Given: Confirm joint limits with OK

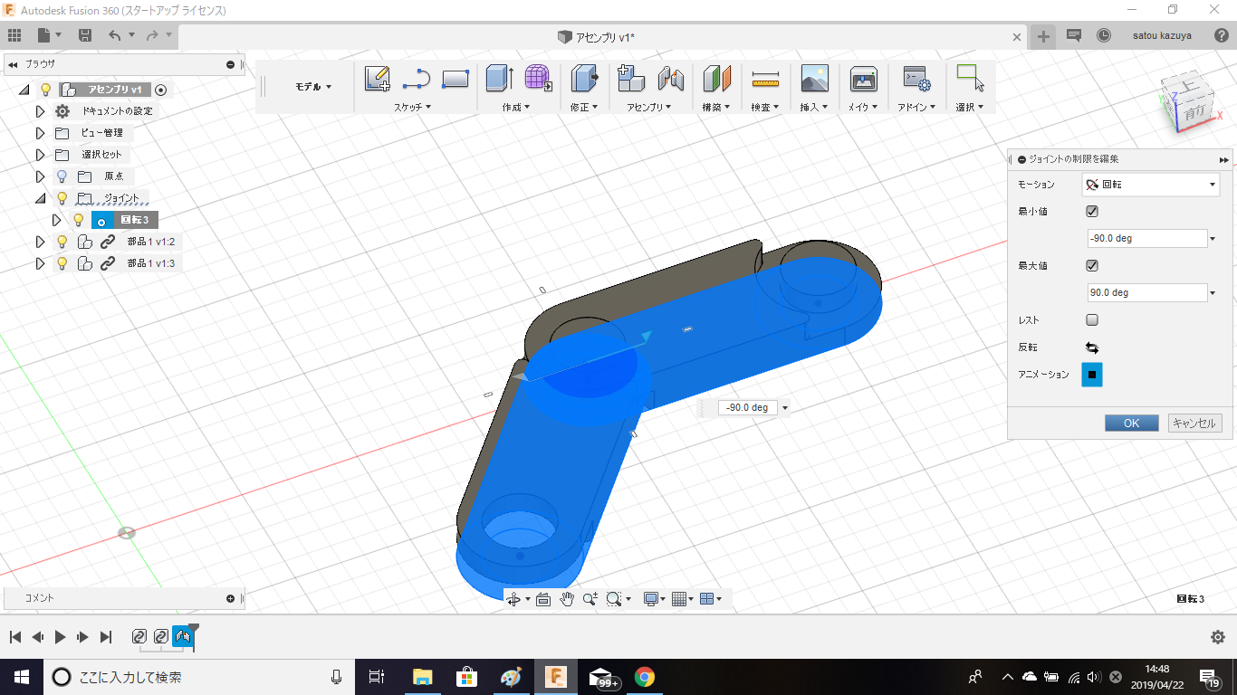Looking at the screenshot, I should tap(1132, 423).
